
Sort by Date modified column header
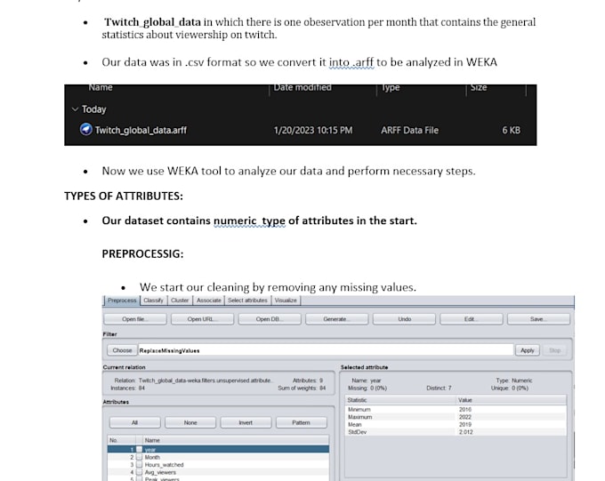click(x=302, y=88)
